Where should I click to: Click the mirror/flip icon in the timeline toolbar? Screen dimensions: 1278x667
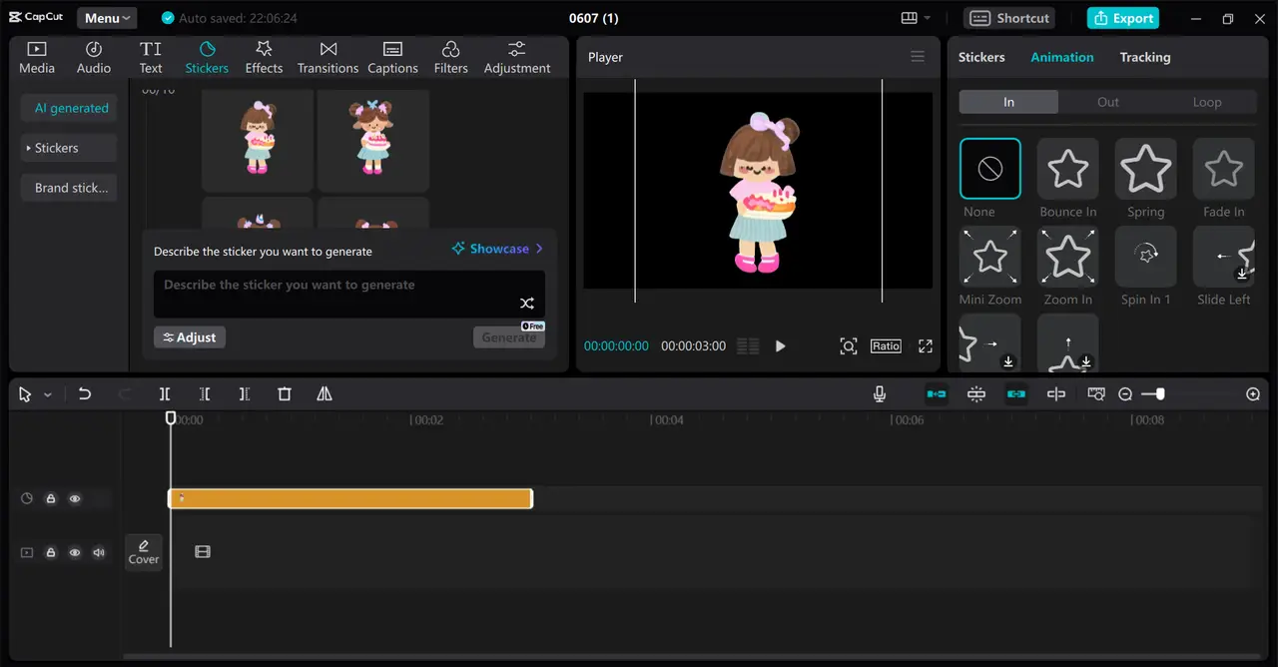323,393
